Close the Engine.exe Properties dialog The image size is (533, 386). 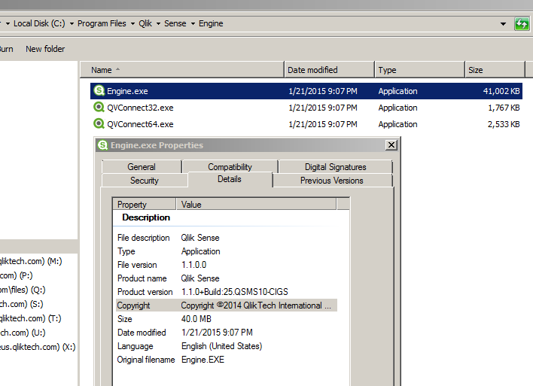(391, 145)
